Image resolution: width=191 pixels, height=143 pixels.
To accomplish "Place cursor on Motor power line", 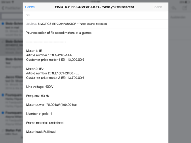I will [51, 105].
